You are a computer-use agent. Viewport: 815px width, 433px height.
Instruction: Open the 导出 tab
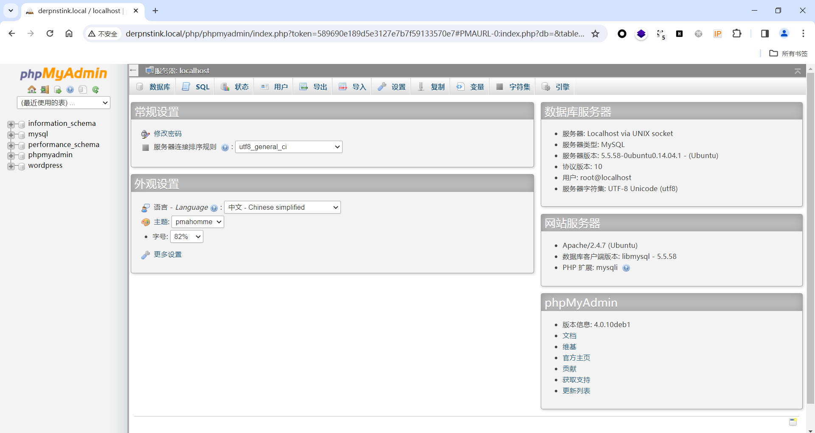313,87
